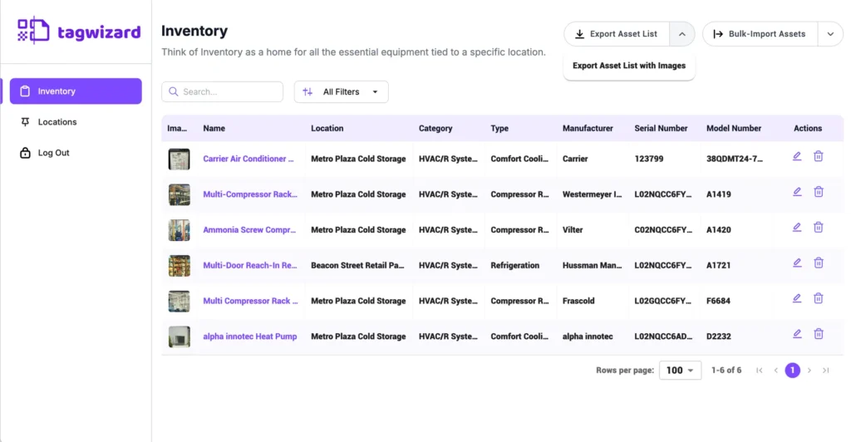Delete the Frascold Multi Compressor Rack asset
The width and height of the screenshot is (851, 442).
click(x=819, y=299)
